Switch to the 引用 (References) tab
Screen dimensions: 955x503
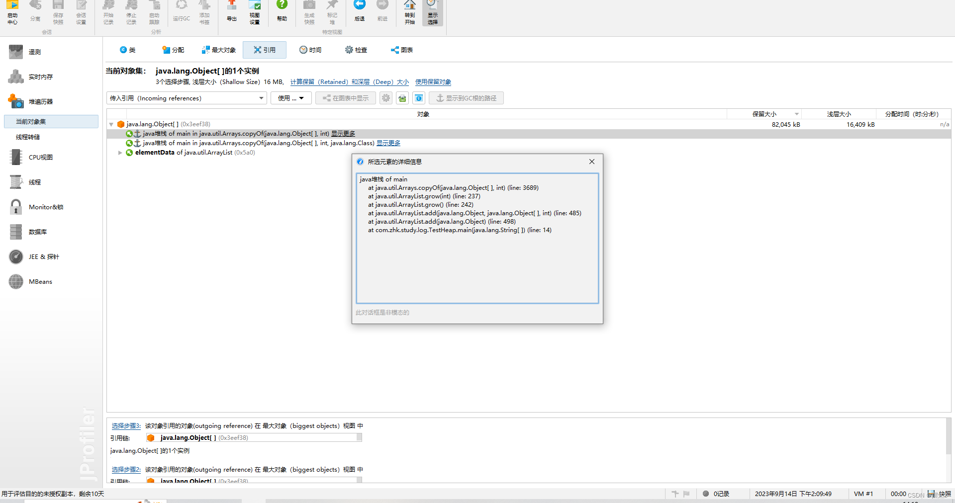coord(265,50)
